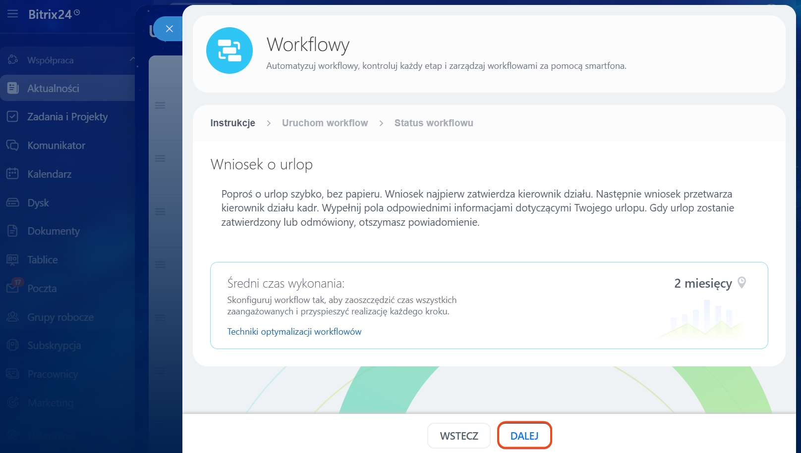The width and height of the screenshot is (801, 453).
Task: Collapse the Współpraca section chevron
Action: click(132, 59)
